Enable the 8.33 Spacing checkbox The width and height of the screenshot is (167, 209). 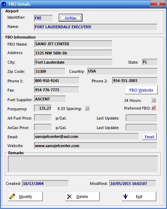pos(87,109)
